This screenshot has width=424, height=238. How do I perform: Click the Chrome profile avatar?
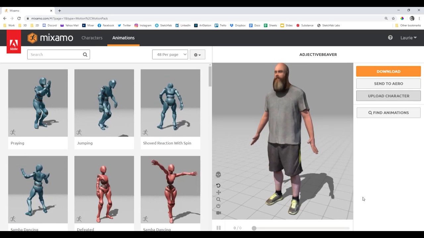tap(412, 19)
